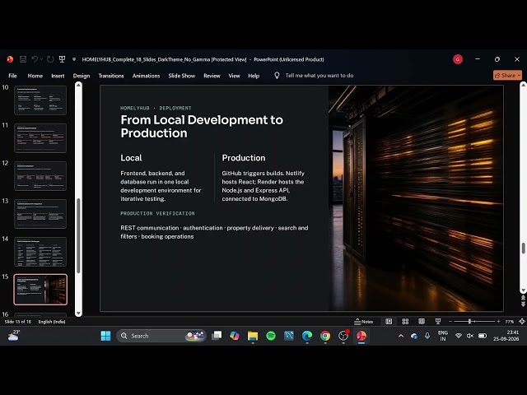
Task: Switch to the Insert tab
Action: point(58,76)
